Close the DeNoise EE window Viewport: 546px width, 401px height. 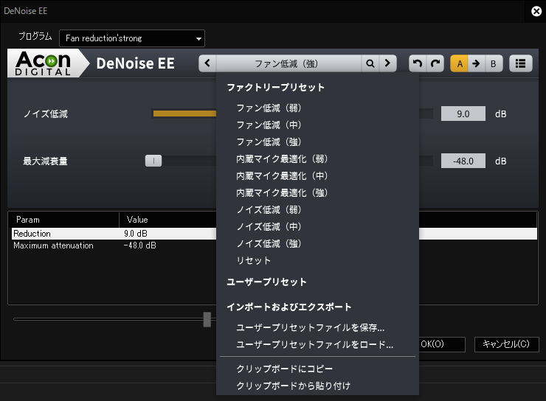(536, 12)
